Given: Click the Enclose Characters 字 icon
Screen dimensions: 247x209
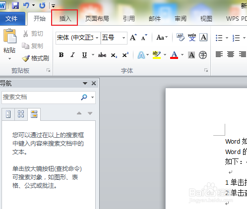Looking at the screenshot, I should click(203, 55).
